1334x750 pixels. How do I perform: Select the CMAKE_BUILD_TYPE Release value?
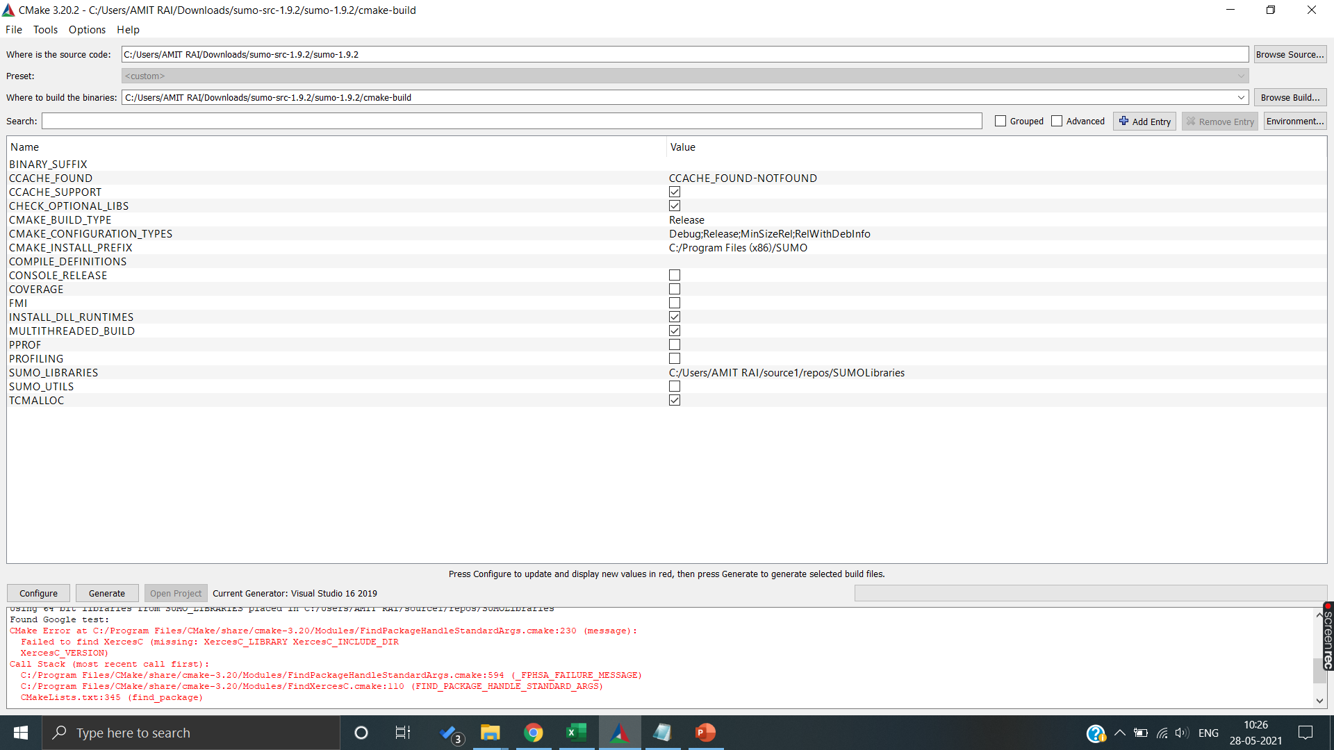tap(686, 220)
